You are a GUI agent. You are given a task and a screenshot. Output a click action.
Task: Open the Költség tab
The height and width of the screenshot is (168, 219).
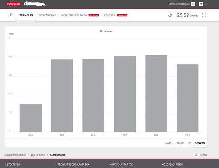[x=110, y=15]
